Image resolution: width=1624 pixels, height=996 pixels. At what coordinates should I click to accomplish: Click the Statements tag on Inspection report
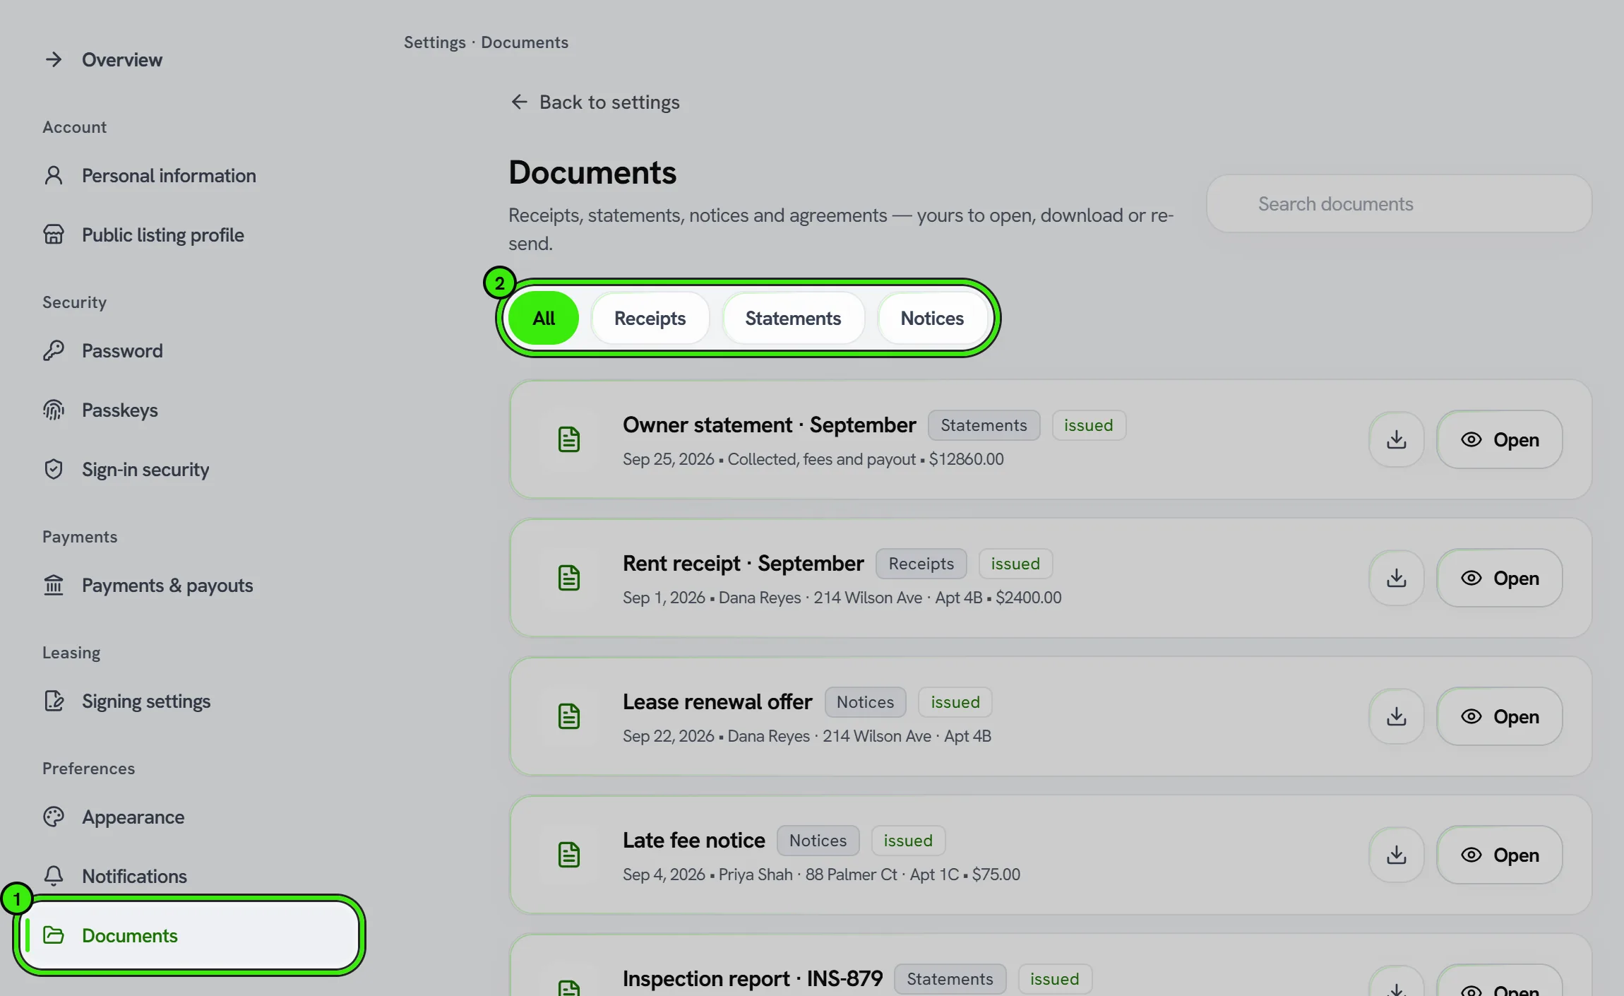950,979
